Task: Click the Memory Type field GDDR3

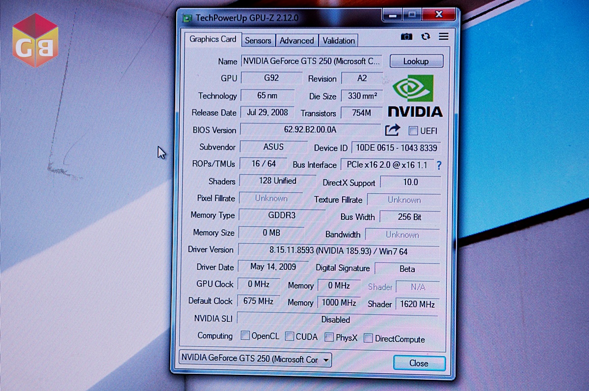Action: point(282,215)
